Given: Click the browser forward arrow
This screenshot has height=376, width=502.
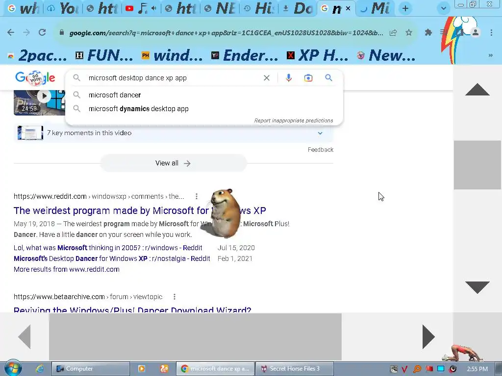Looking at the screenshot, I should pyautogui.click(x=26, y=32).
